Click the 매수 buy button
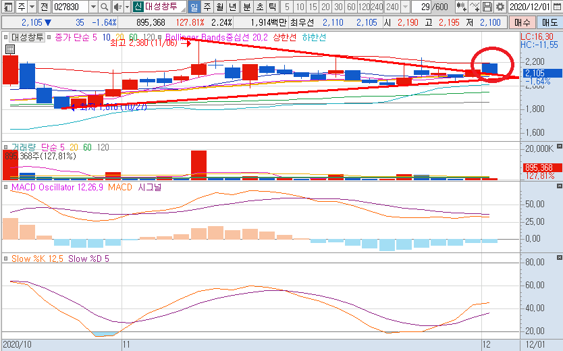 pyautogui.click(x=522, y=22)
